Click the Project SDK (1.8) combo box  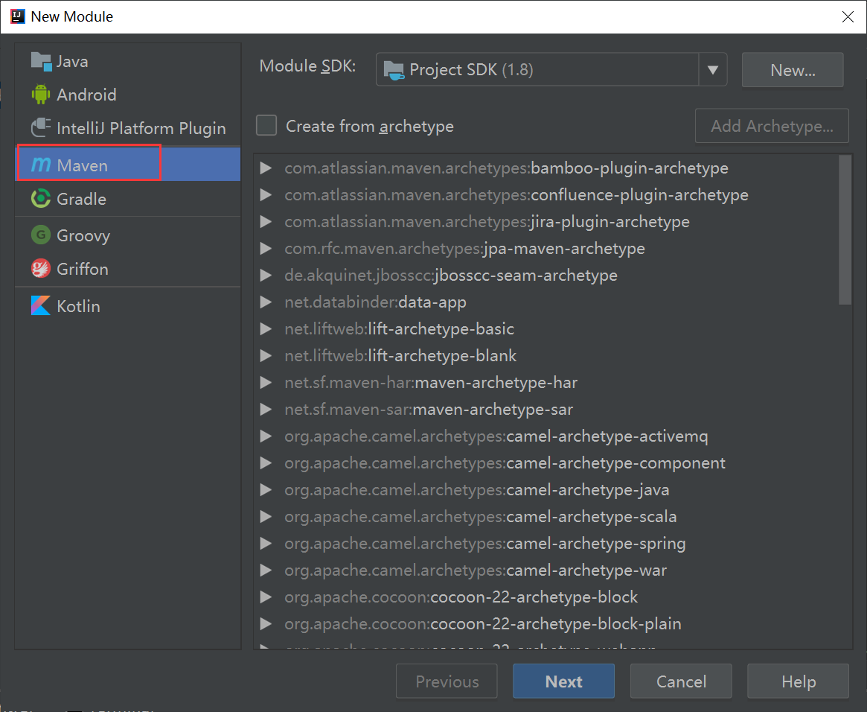pos(551,70)
